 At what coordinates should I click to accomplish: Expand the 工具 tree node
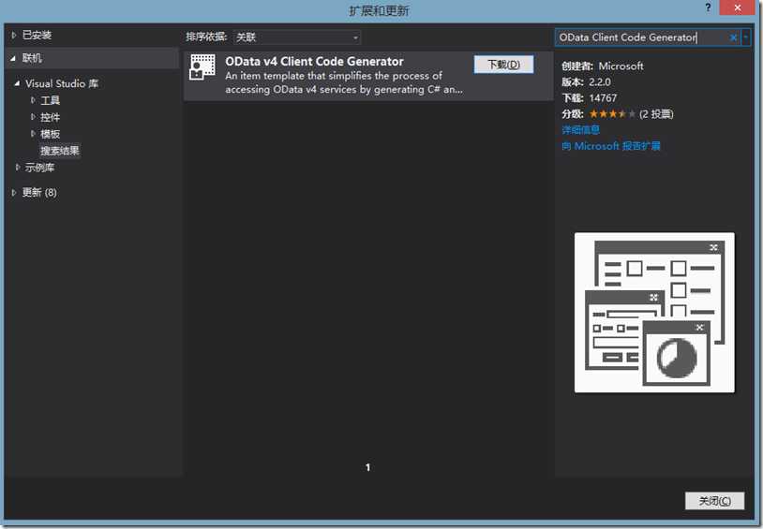[33, 100]
